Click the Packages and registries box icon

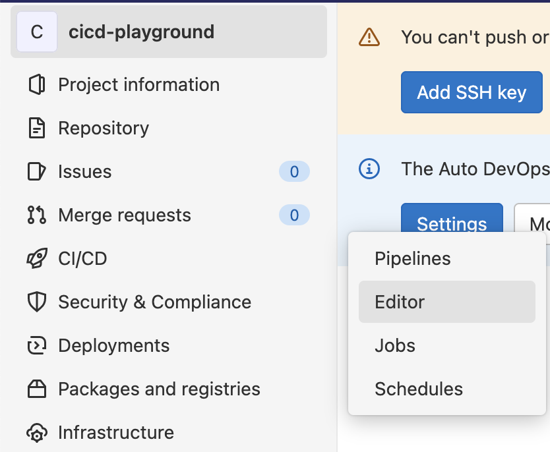36,389
